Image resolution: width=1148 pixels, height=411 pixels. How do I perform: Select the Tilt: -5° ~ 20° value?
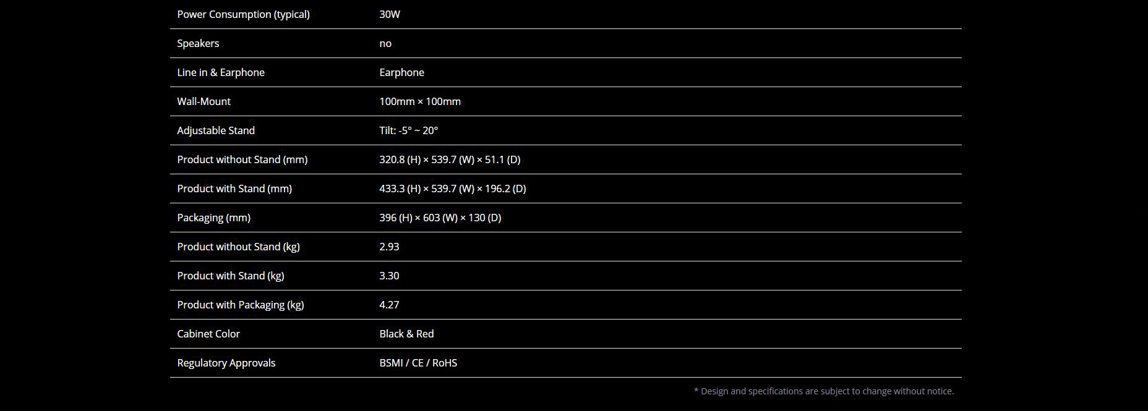pos(409,130)
